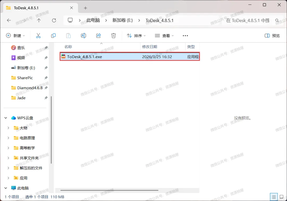Go up one folder level
Image resolution: width=287 pixels, height=201 pixels.
39,20
